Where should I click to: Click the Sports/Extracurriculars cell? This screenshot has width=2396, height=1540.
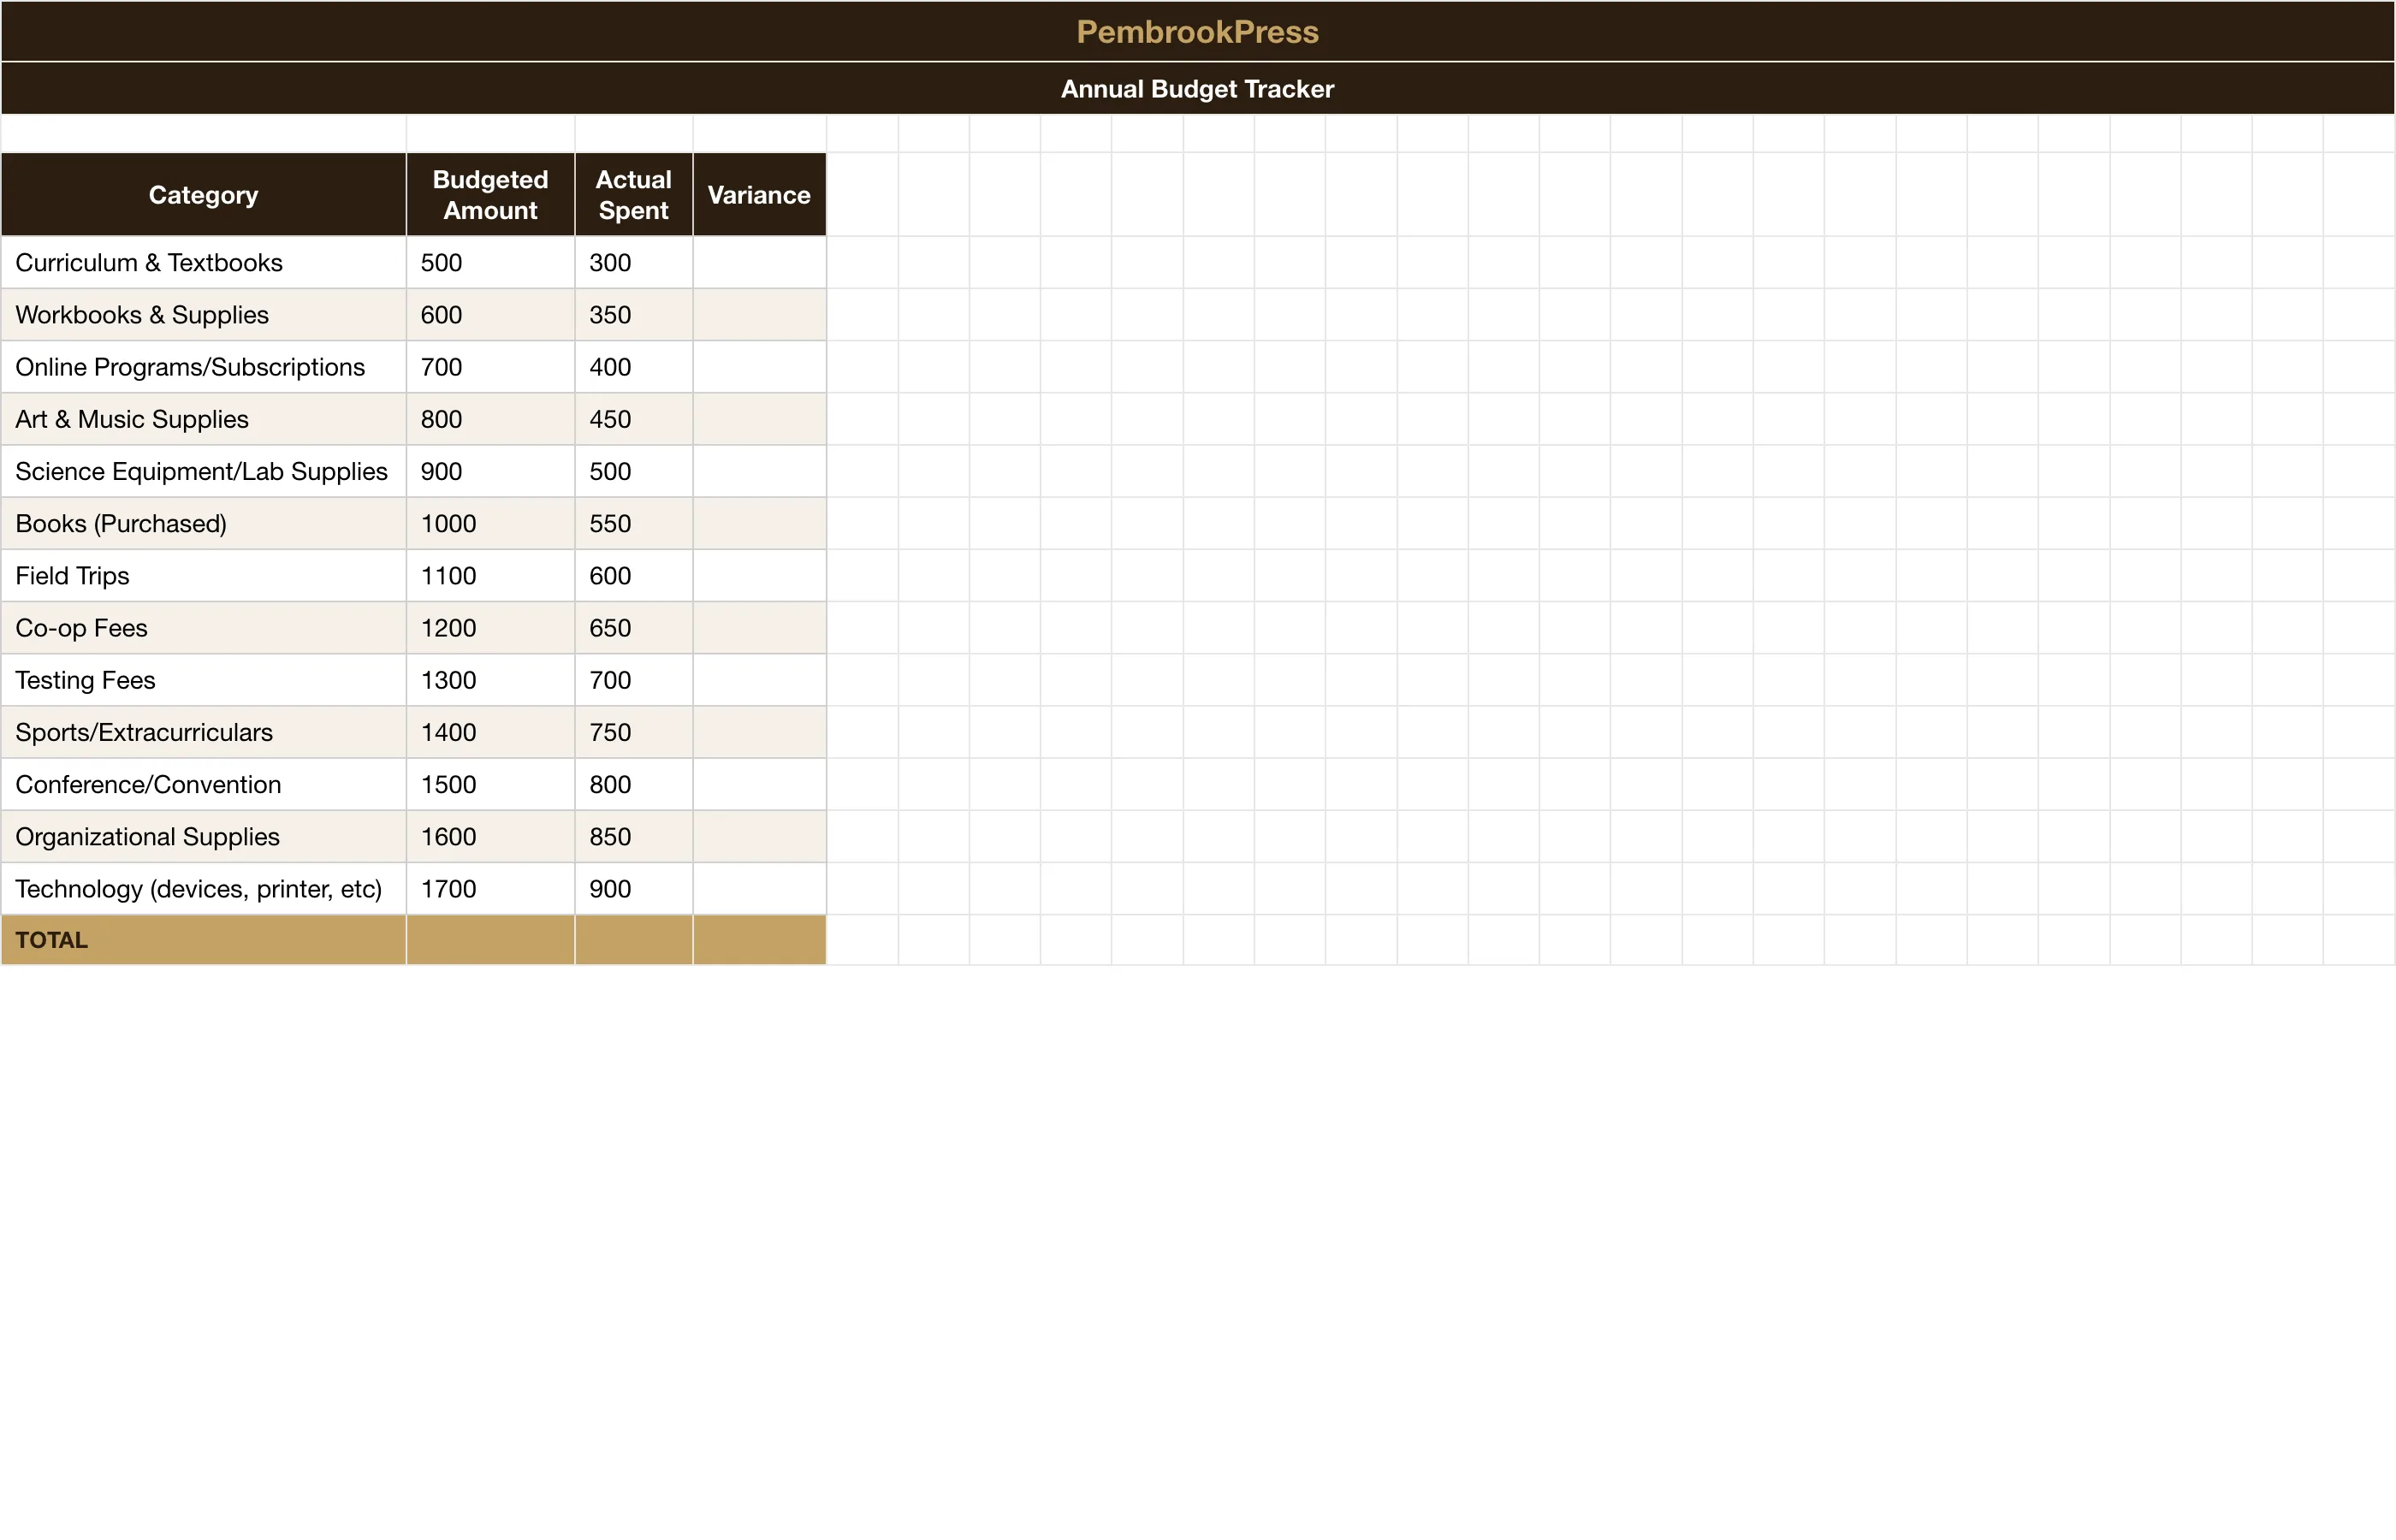[204, 732]
